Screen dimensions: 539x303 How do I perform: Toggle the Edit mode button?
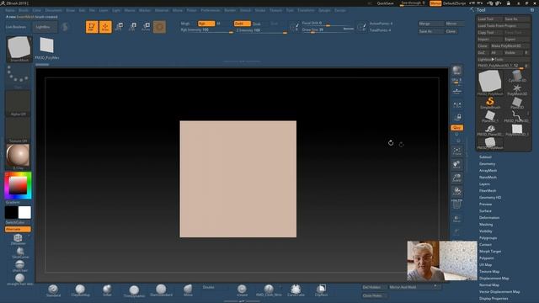pyautogui.click(x=92, y=27)
